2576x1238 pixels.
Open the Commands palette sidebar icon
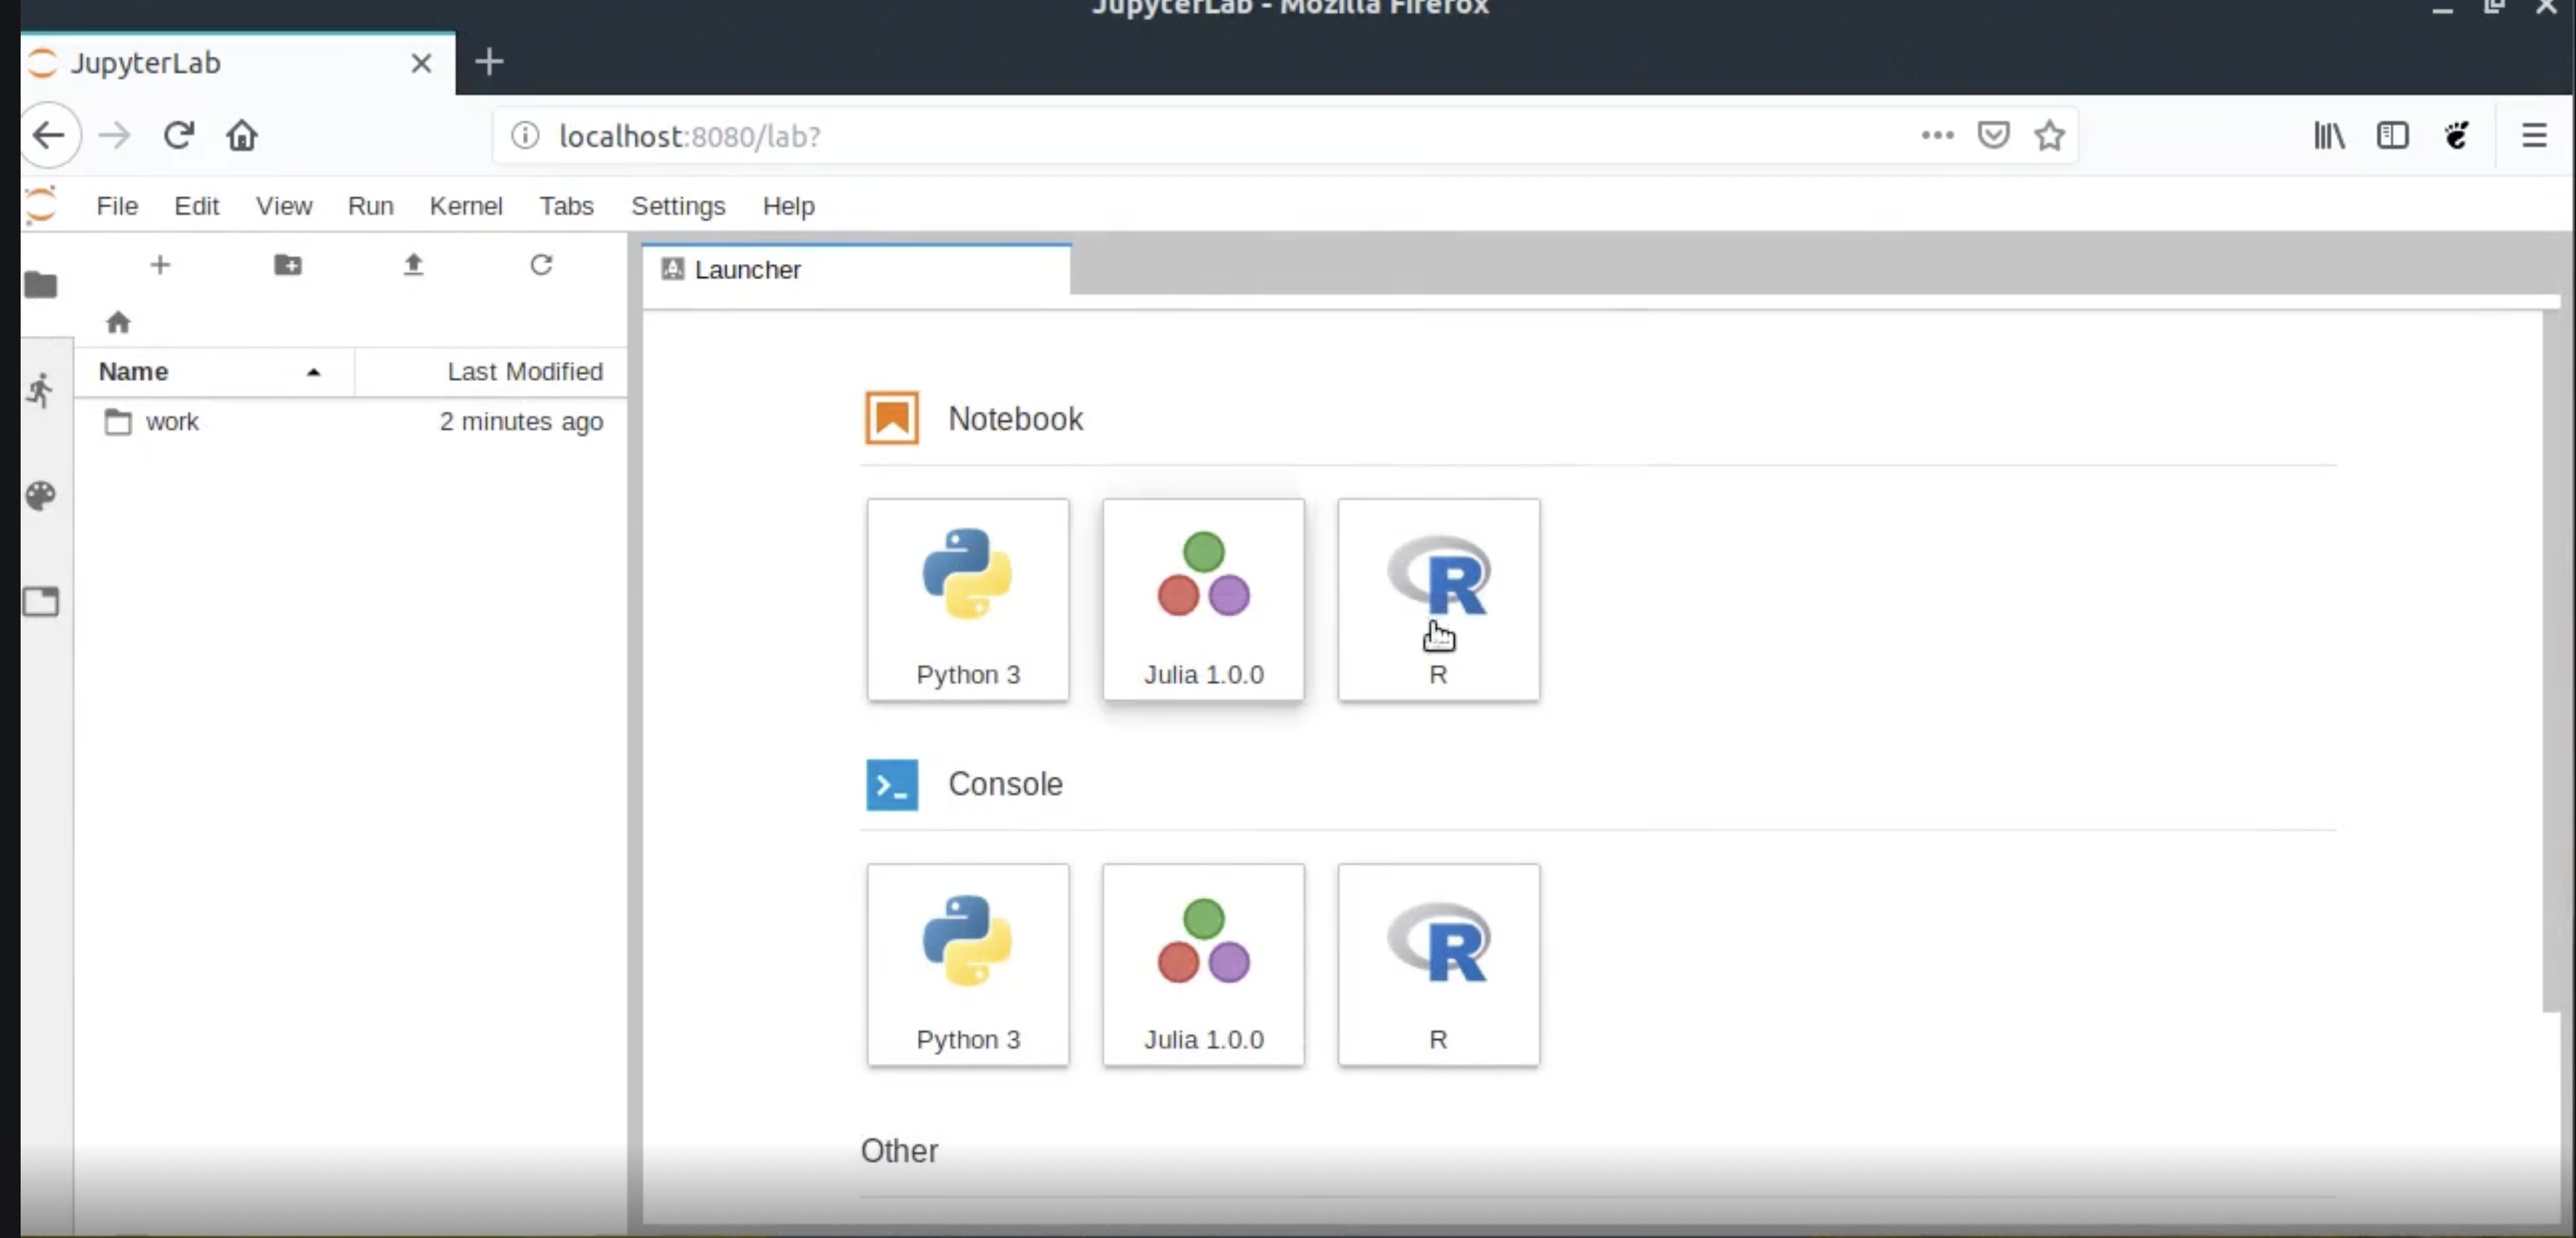coord(41,496)
